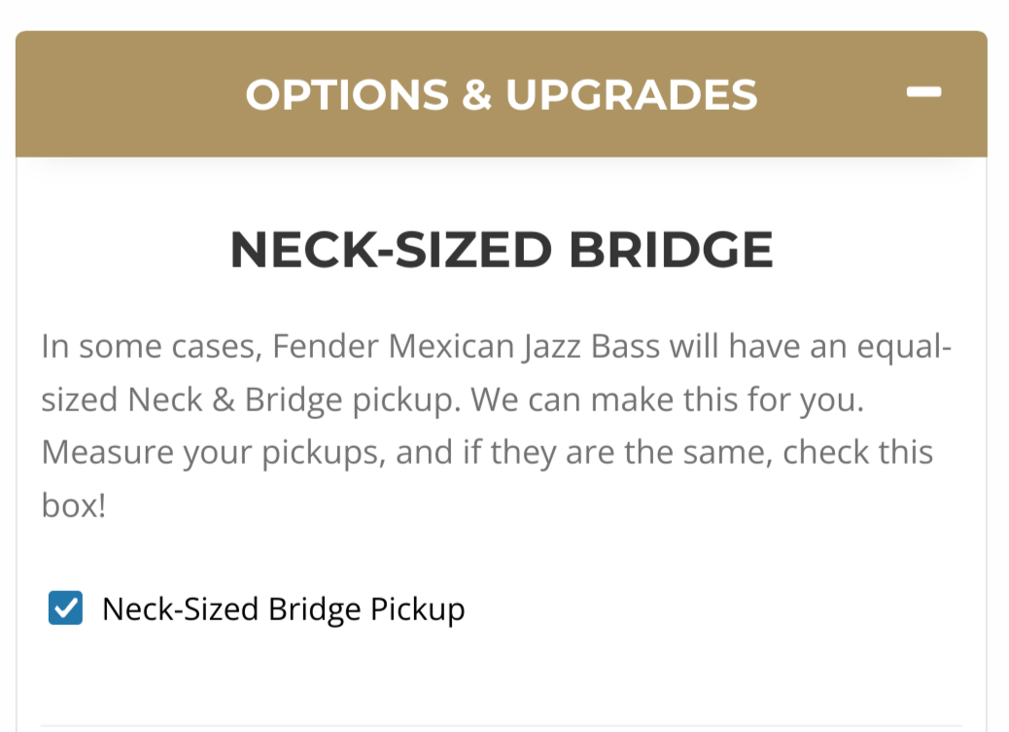Click the word 'NECK-SIZED' in the heading
Screen dimensions: 1009x732
point(391,250)
